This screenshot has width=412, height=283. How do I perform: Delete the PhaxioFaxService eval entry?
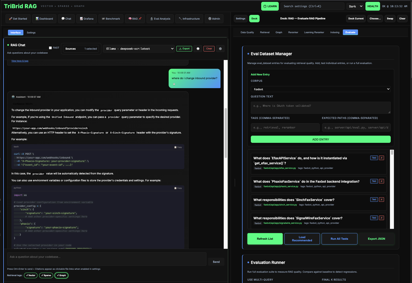click(x=381, y=181)
